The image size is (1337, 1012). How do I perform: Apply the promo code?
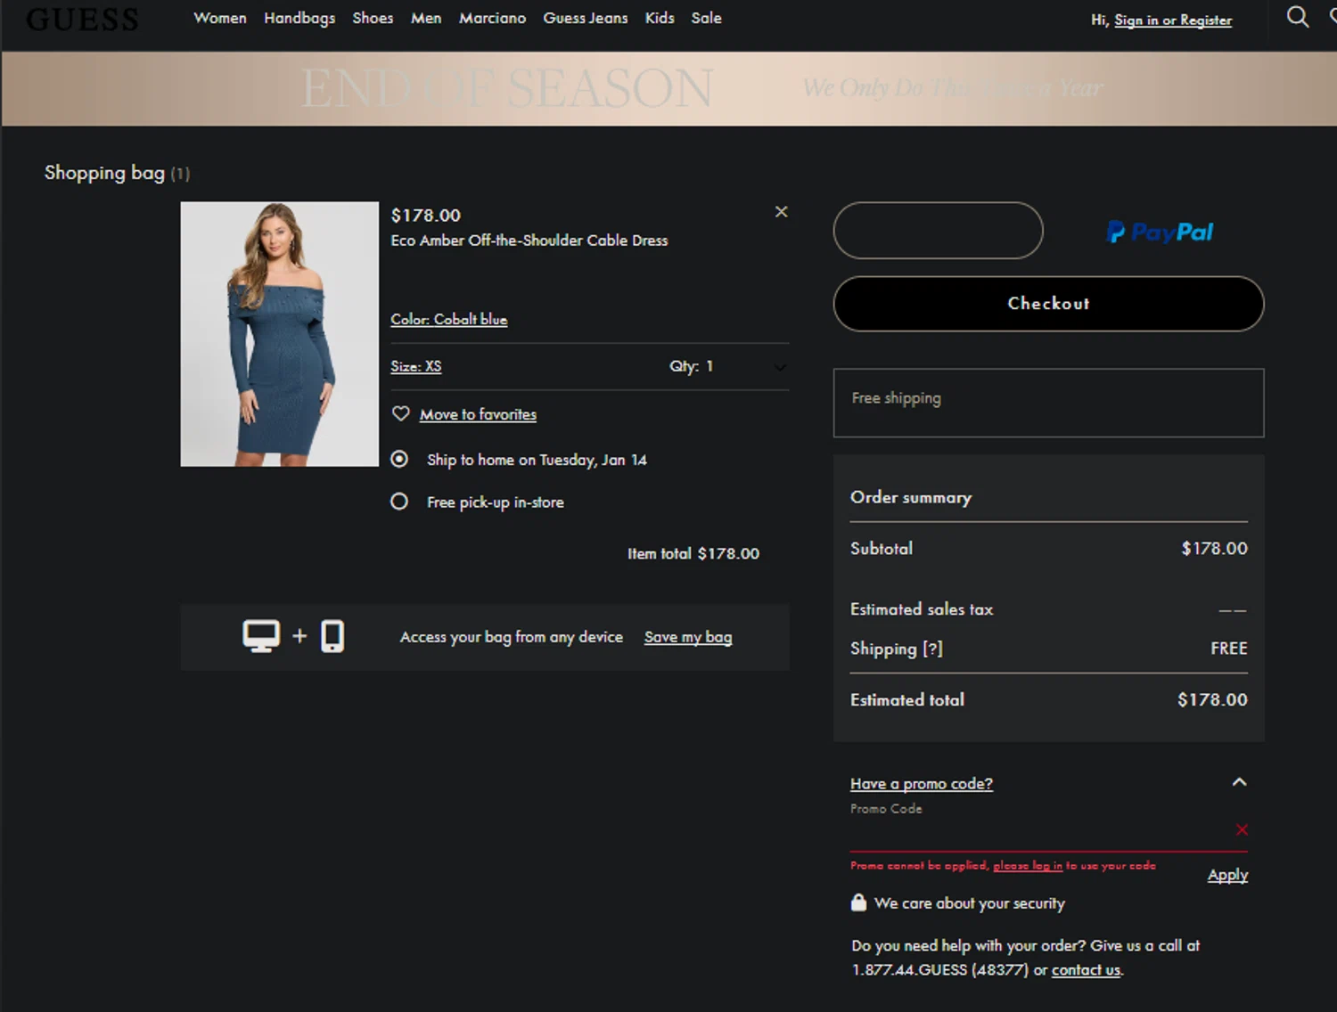pos(1227,875)
